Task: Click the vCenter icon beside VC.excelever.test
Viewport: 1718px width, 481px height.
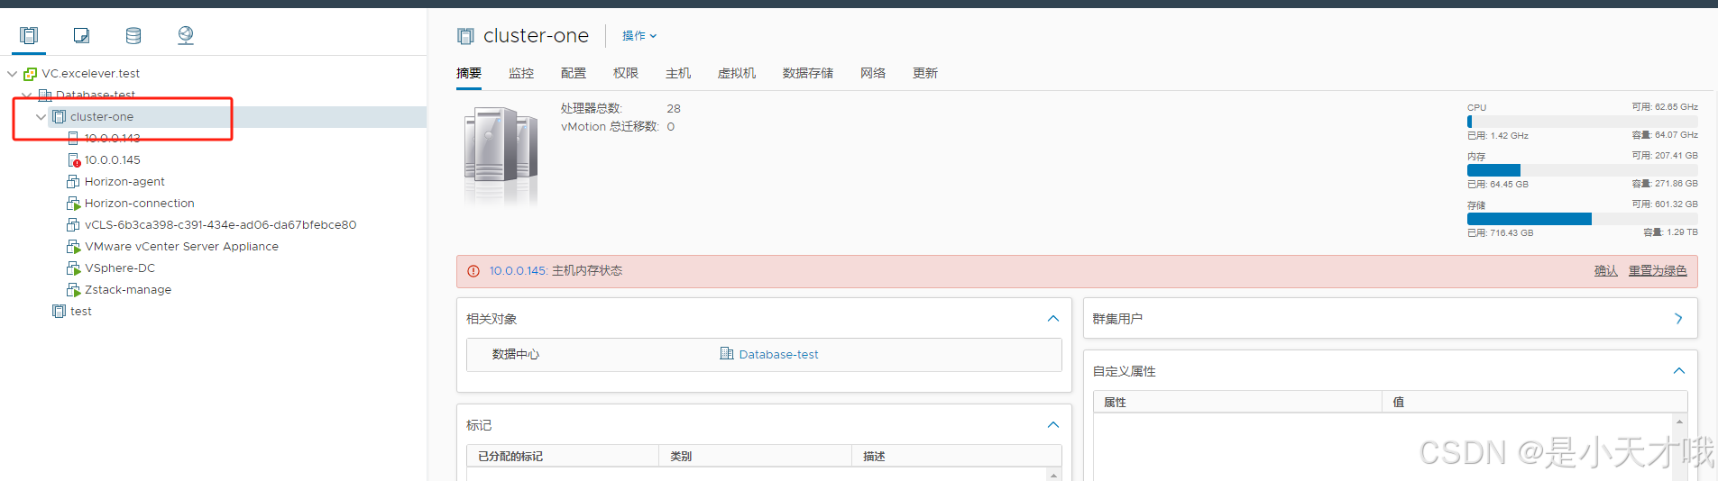Action: coord(31,74)
